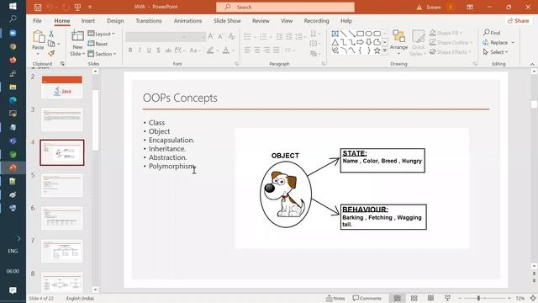Switch to Animations tab
Image resolution: width=538 pixels, height=303 pixels.
point(187,21)
